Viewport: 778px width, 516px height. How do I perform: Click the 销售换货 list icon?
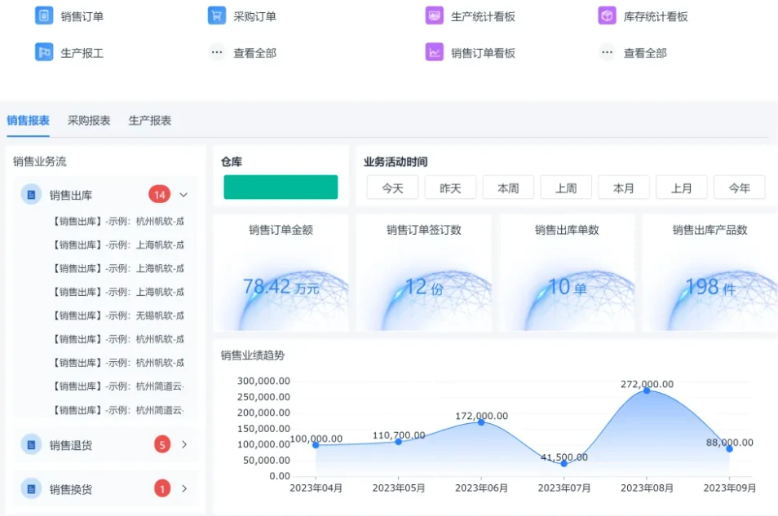(x=31, y=489)
